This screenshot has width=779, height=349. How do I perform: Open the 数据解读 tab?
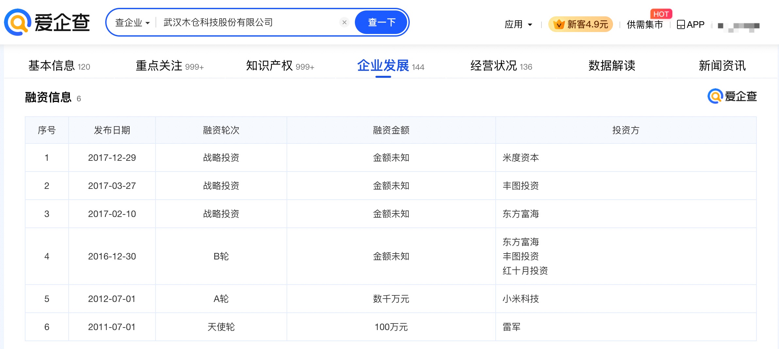[612, 66]
